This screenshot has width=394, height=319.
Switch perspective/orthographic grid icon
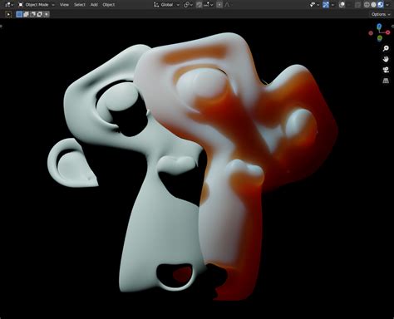point(386,81)
